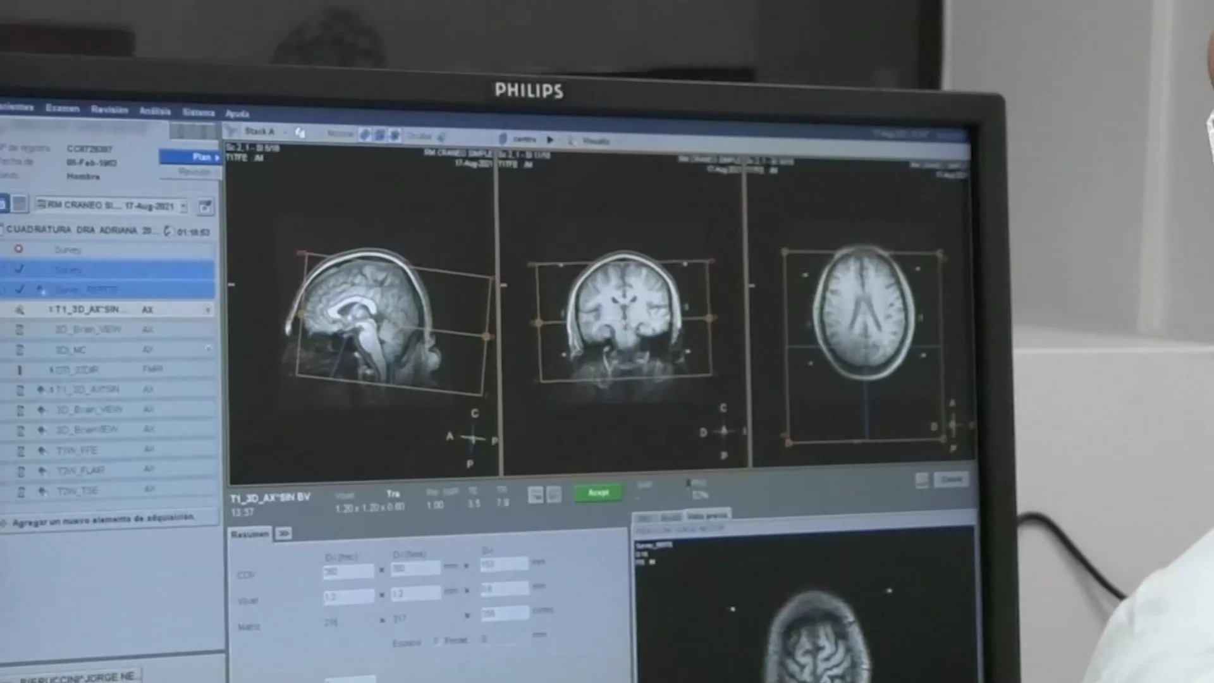This screenshot has width=1214, height=683.
Task: Click the planning tool icon left of Stack A
Action: click(232, 130)
